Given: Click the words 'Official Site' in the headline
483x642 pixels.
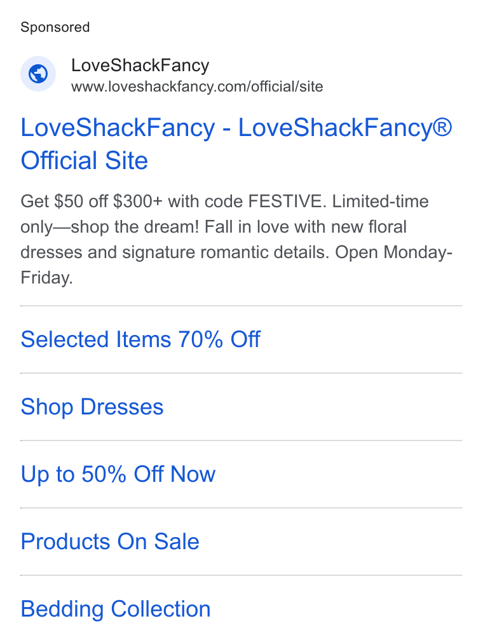Looking at the screenshot, I should 85,160.
